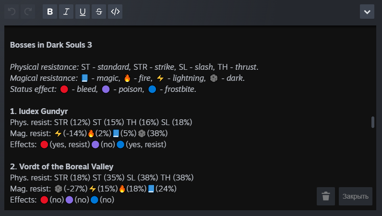
Task: Place cursor on Iudex Gundyr heading
Action: 42,111
